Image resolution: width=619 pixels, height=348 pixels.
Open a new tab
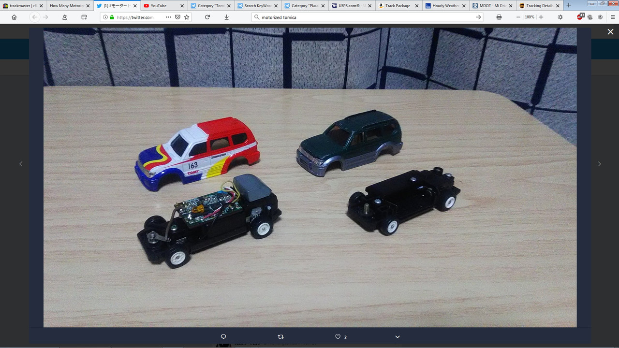(x=568, y=5)
